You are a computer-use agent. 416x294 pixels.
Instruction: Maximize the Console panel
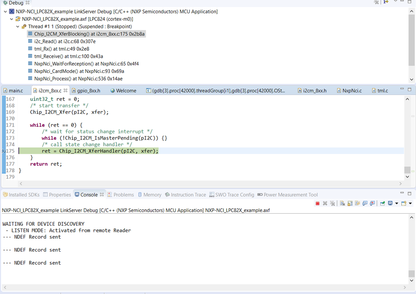(410, 194)
